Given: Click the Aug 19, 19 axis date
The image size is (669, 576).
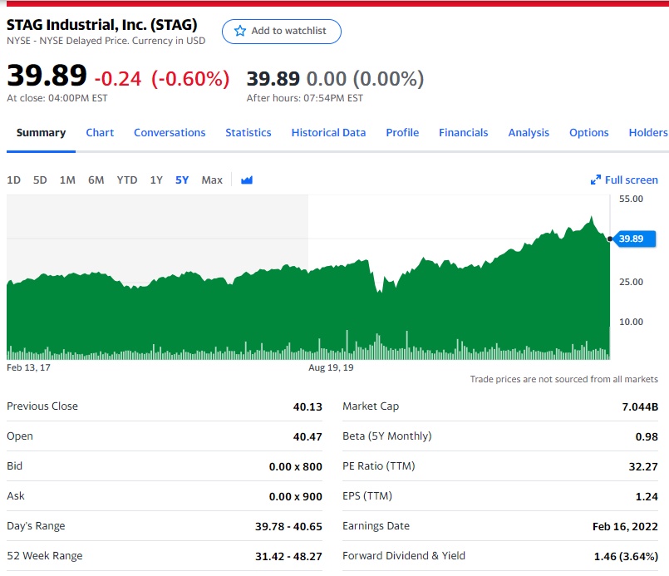Looking at the screenshot, I should tap(331, 367).
